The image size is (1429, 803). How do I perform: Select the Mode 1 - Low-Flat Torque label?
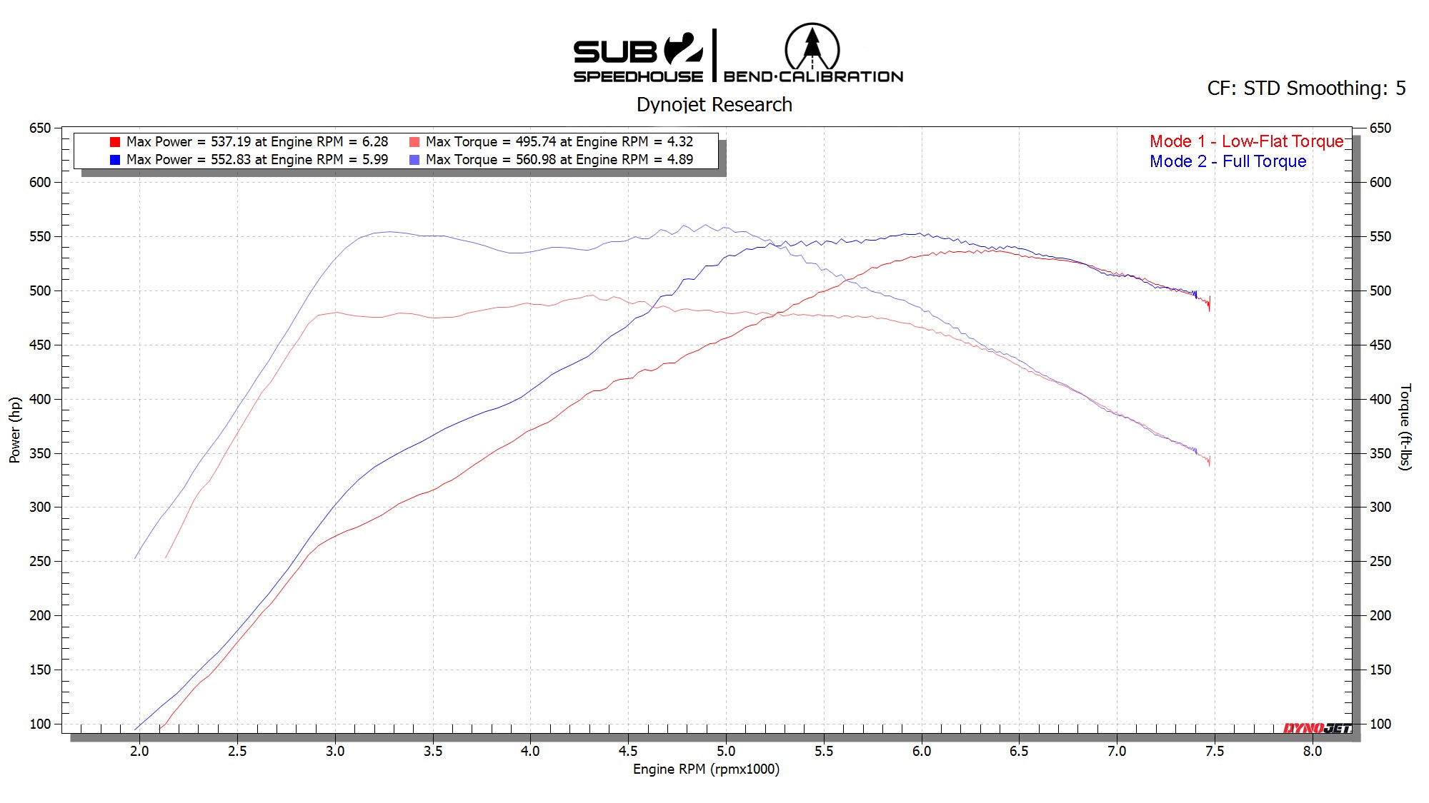pos(1246,141)
